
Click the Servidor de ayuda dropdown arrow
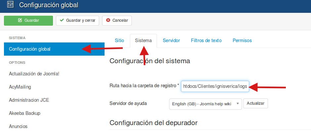pos(238,103)
